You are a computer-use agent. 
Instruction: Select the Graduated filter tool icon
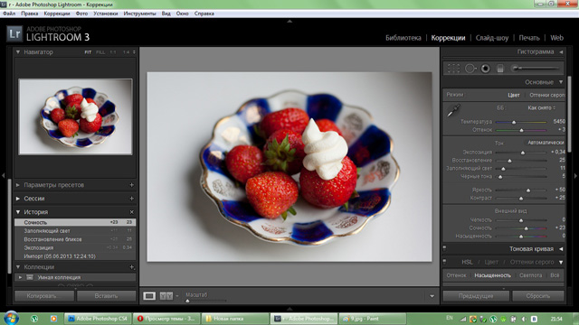500,69
